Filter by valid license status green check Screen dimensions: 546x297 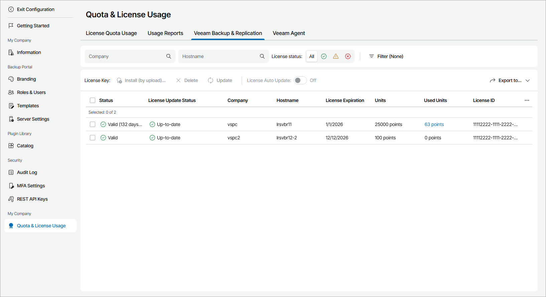click(324, 56)
